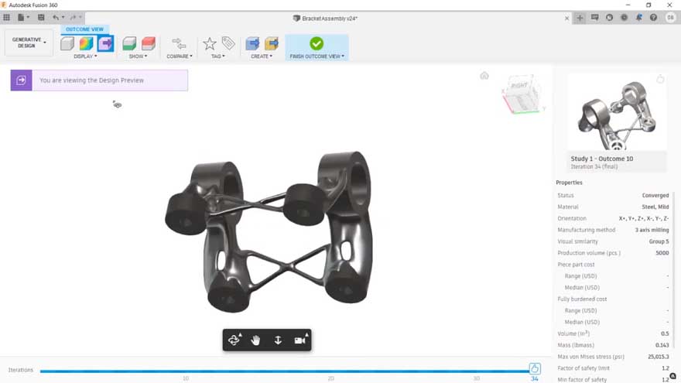Open the camera view settings
Screen dimensions: 681x383
[300, 340]
